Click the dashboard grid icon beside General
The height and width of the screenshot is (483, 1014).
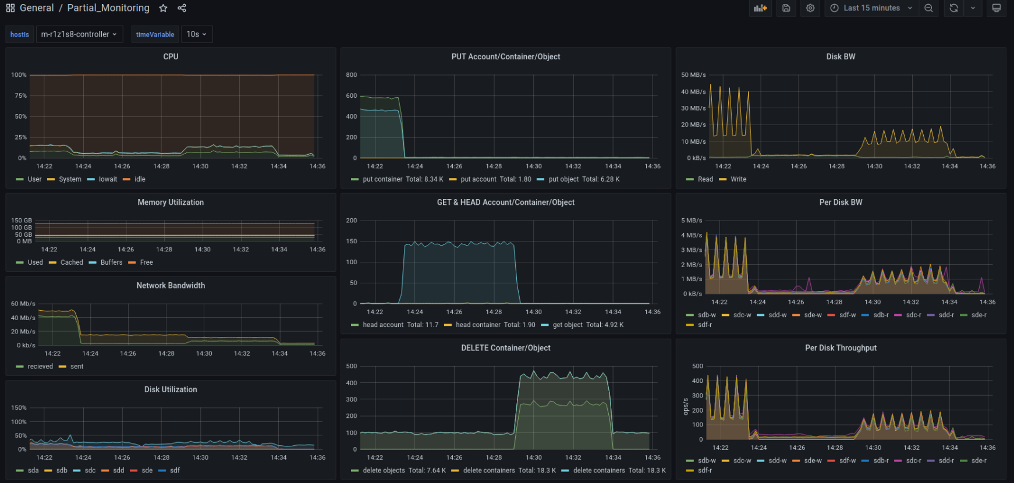pyautogui.click(x=10, y=8)
